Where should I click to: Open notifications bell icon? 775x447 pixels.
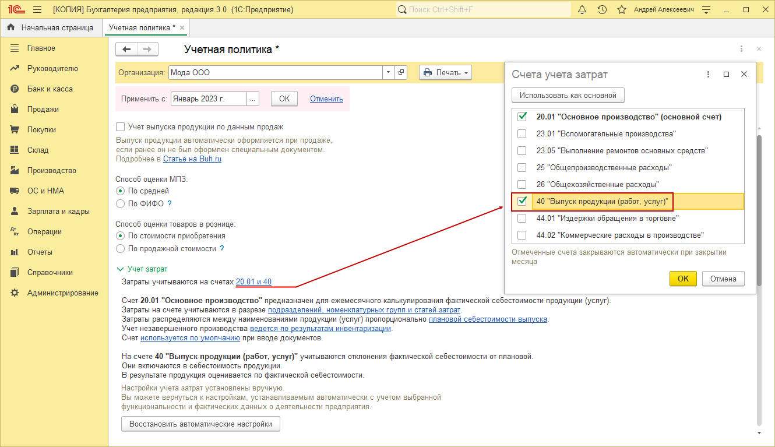pos(582,10)
